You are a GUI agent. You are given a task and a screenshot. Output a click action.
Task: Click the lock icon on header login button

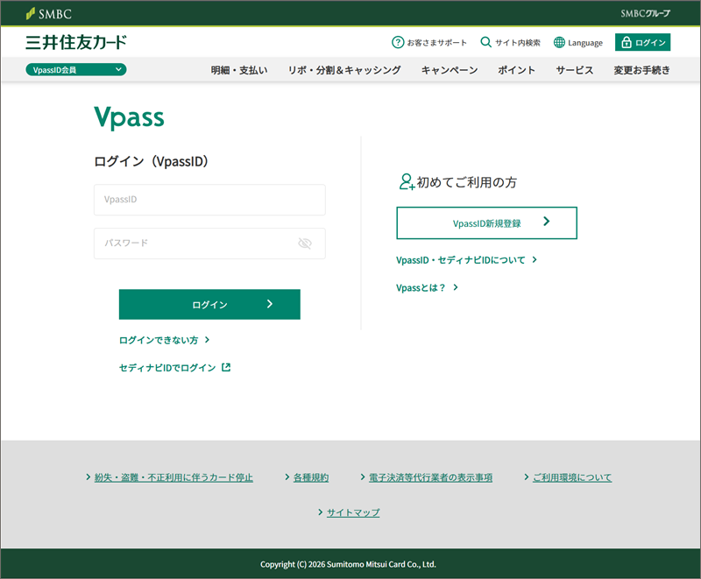[627, 42]
